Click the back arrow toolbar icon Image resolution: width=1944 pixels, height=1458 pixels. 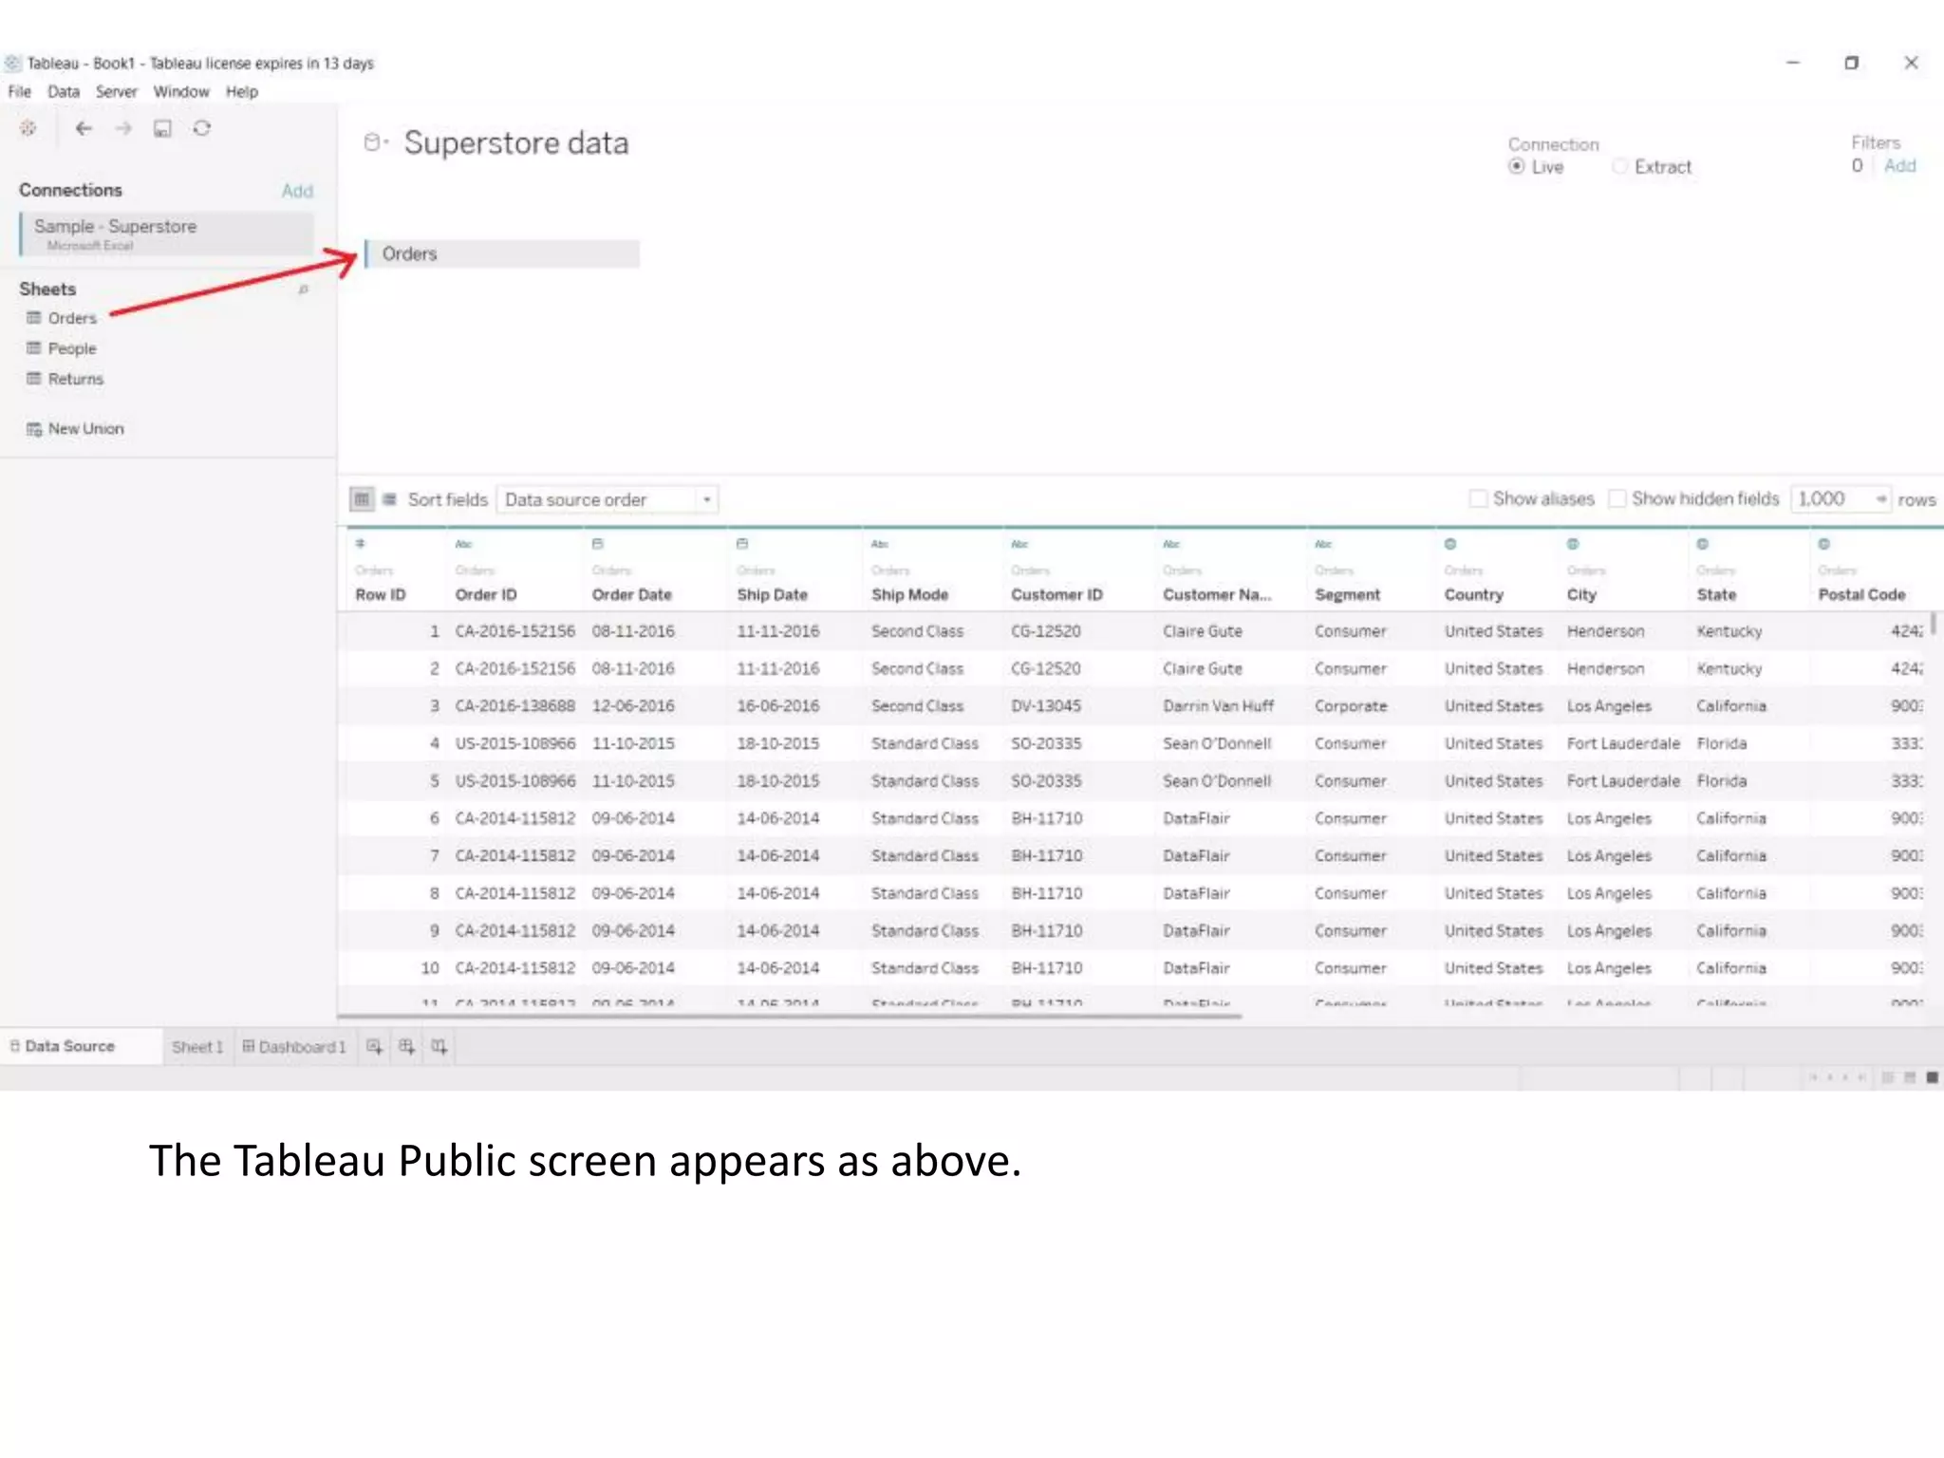84,128
